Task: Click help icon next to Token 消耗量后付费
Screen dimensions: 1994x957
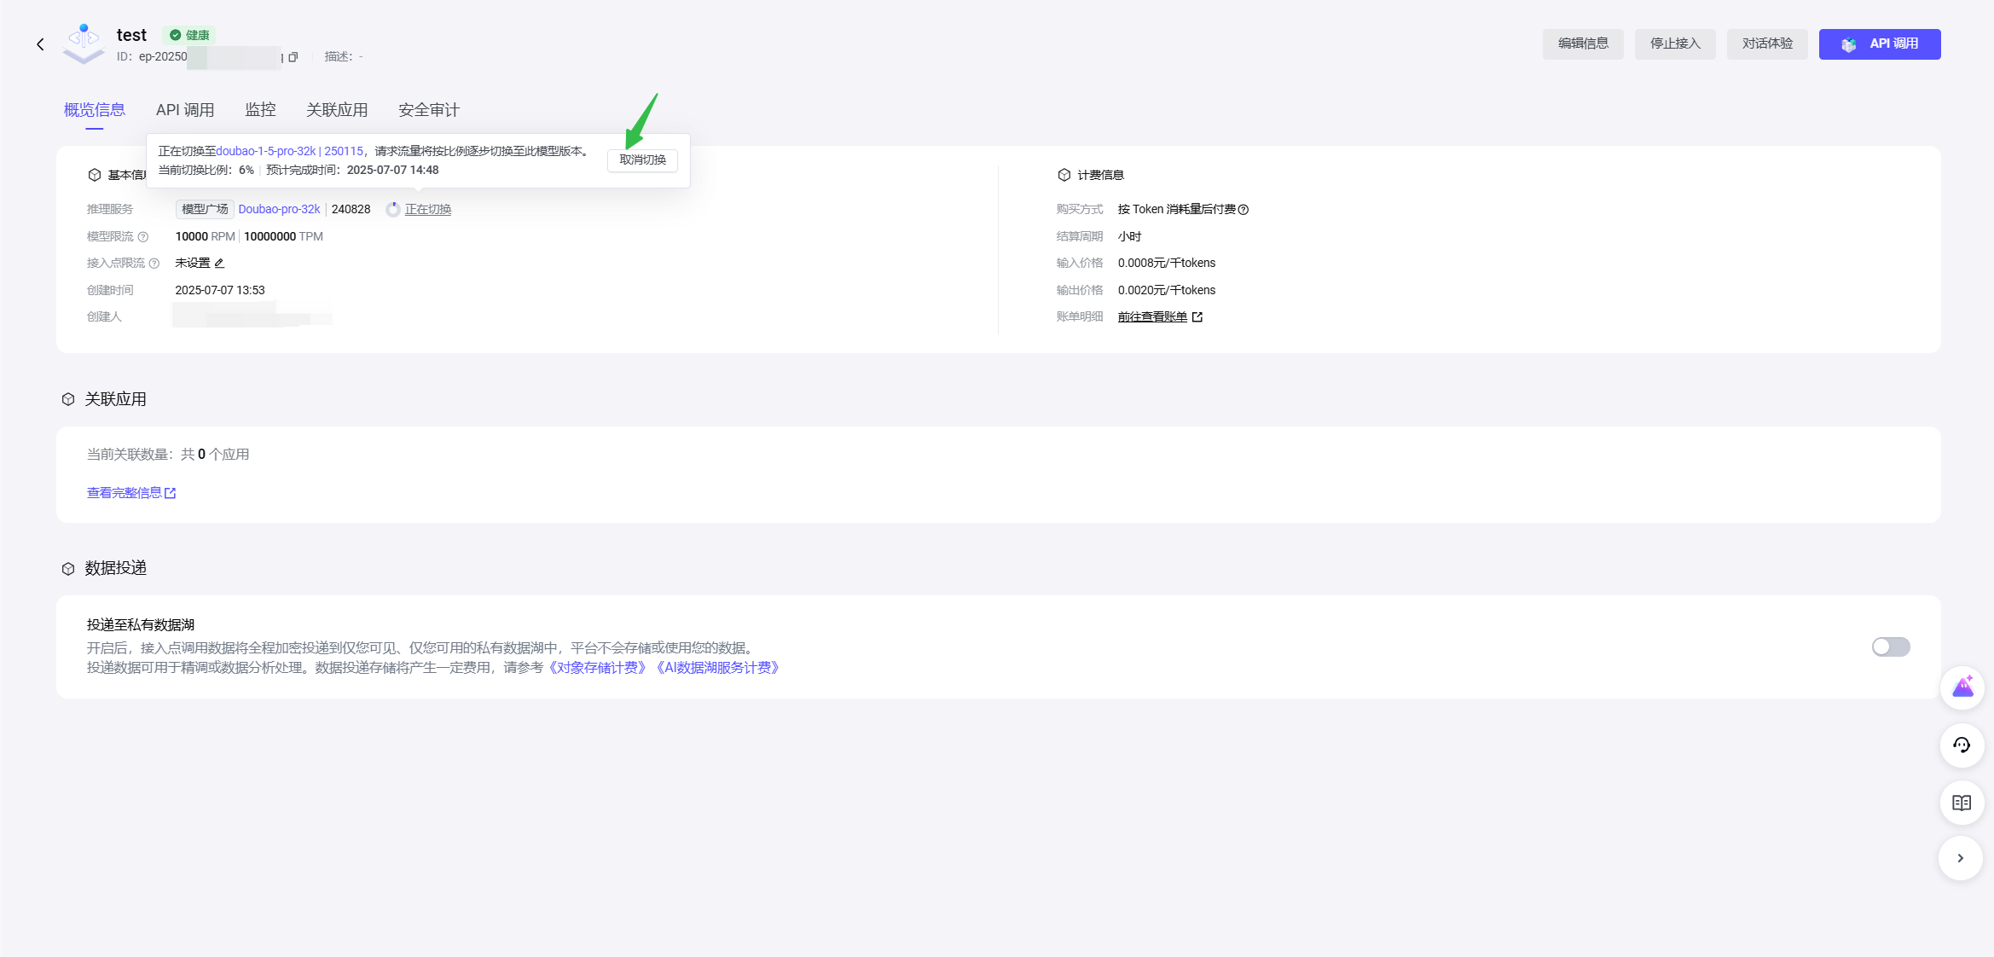Action: pyautogui.click(x=1243, y=210)
